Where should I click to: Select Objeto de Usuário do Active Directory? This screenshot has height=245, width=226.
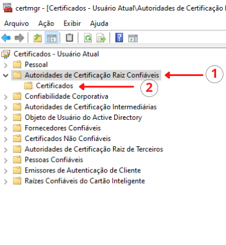(83, 118)
